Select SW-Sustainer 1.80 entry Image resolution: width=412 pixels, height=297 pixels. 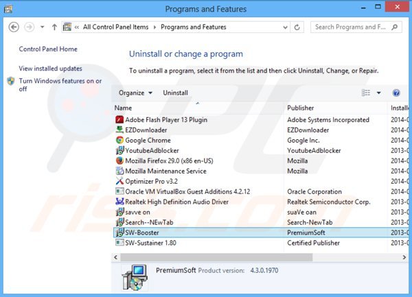(x=150, y=243)
